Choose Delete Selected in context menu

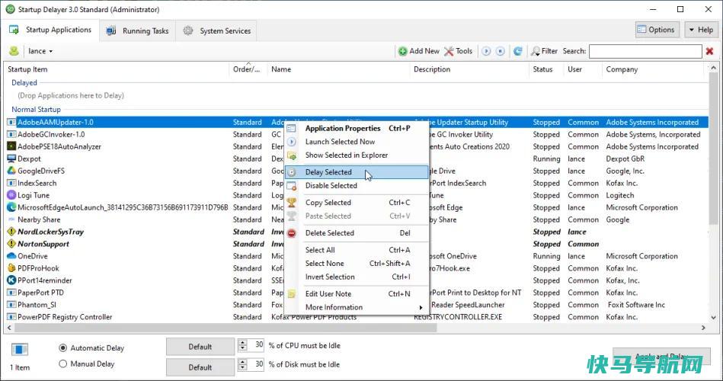click(357, 233)
